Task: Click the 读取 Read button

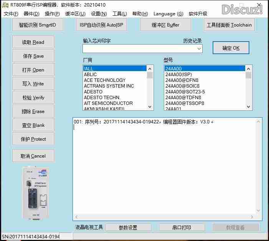Action: coord(33,42)
